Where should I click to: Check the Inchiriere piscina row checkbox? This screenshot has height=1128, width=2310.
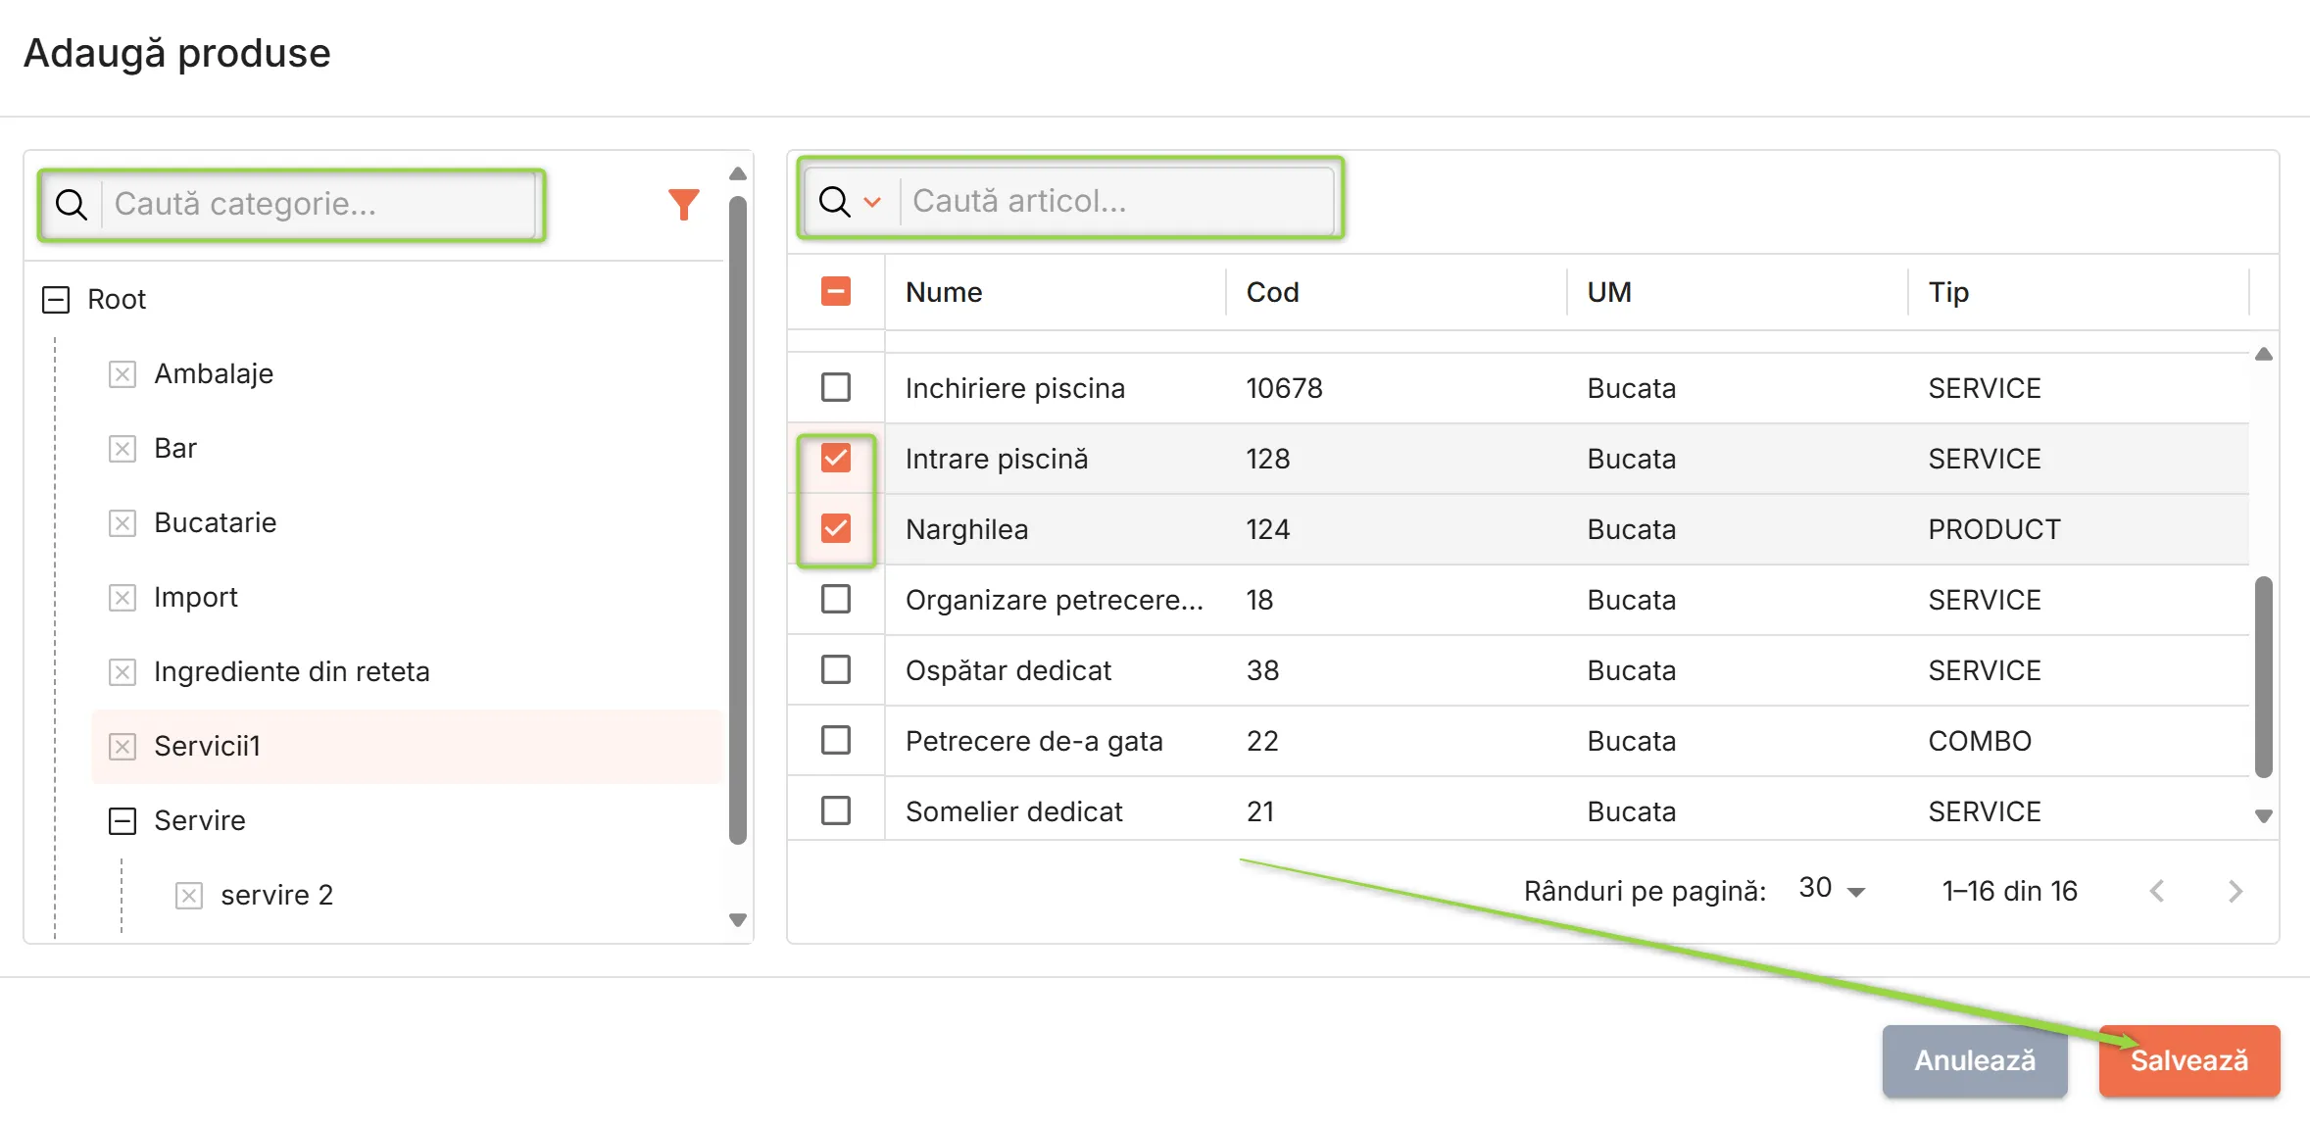click(835, 387)
